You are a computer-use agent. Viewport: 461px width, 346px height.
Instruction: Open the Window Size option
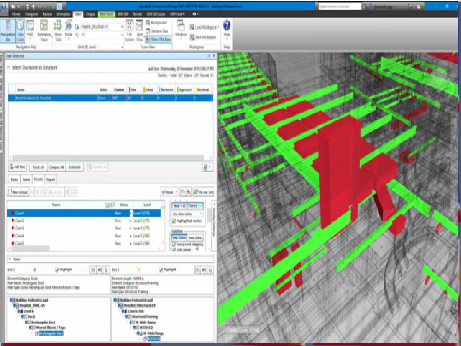coord(157,30)
